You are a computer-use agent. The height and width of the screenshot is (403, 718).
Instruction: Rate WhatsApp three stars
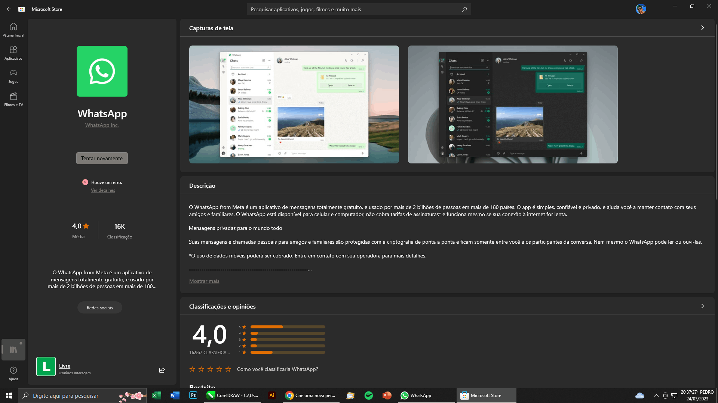click(x=210, y=369)
